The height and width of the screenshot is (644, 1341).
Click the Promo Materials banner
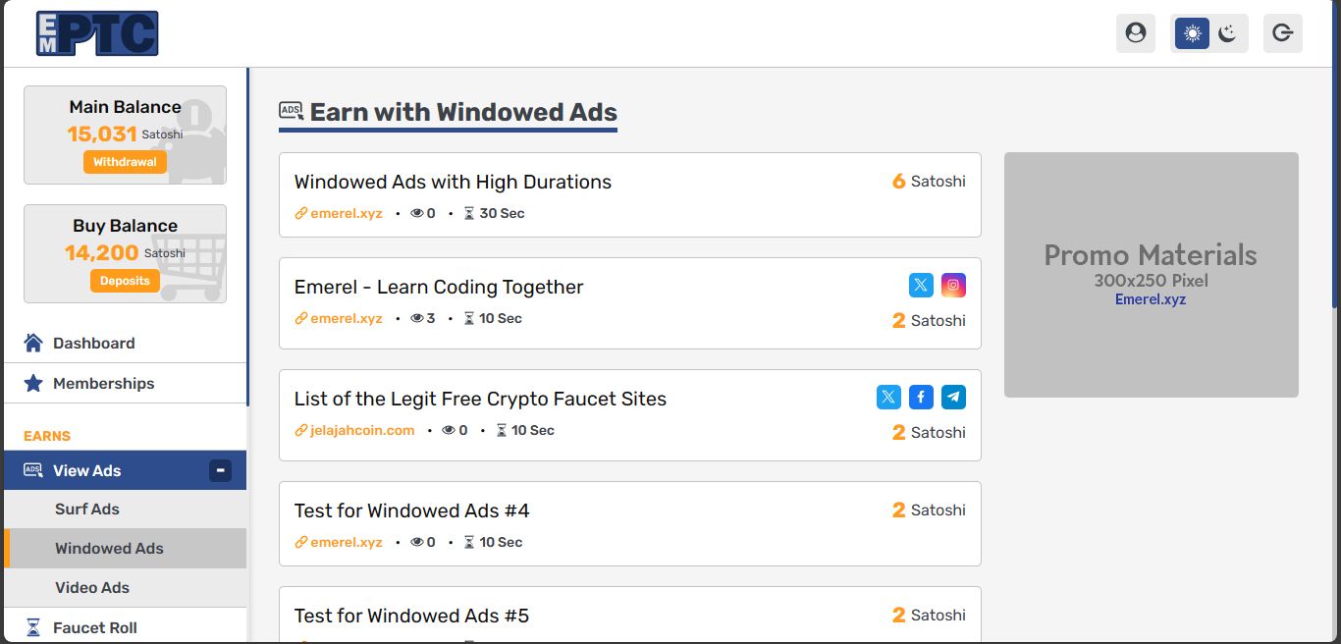click(1151, 275)
